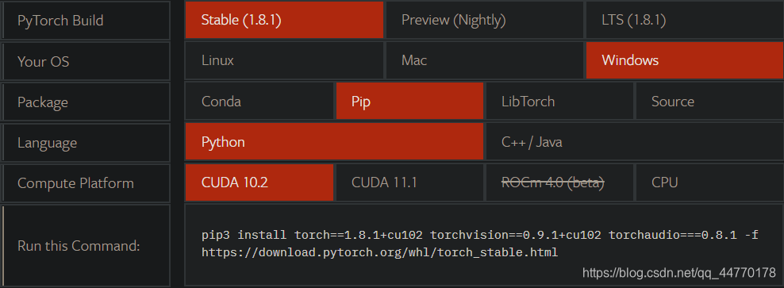
Task: Select the Conda package option
Action: point(259,101)
